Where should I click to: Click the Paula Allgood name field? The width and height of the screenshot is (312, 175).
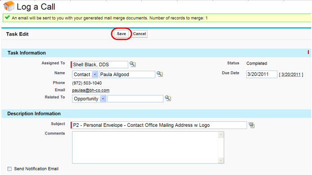click(127, 74)
